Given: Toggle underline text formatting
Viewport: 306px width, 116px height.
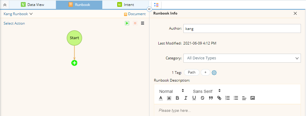Looking at the screenshot, I should tap(194, 98).
